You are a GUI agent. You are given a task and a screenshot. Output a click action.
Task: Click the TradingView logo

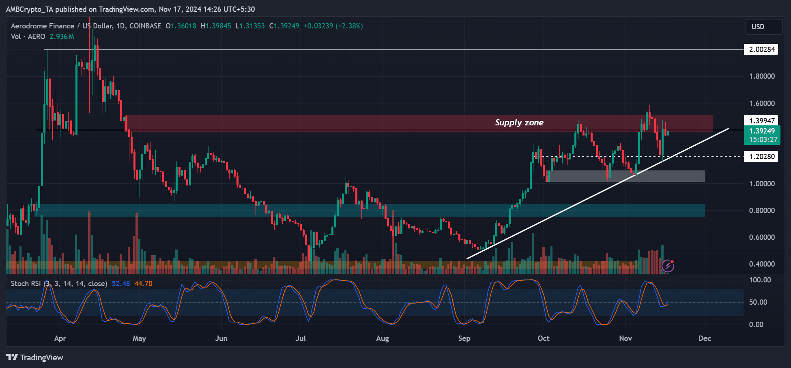[x=35, y=357]
